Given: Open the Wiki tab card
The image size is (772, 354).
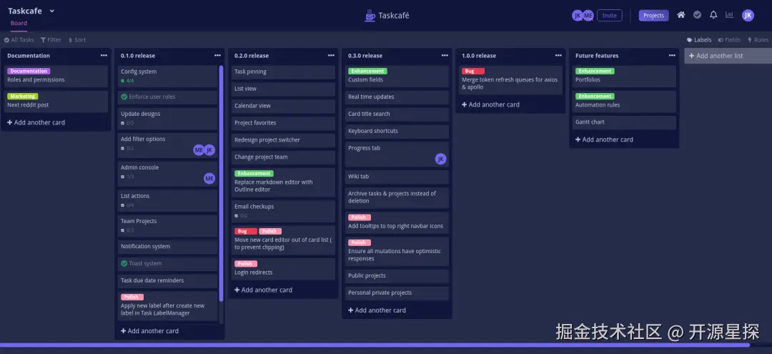Looking at the screenshot, I should (x=397, y=177).
